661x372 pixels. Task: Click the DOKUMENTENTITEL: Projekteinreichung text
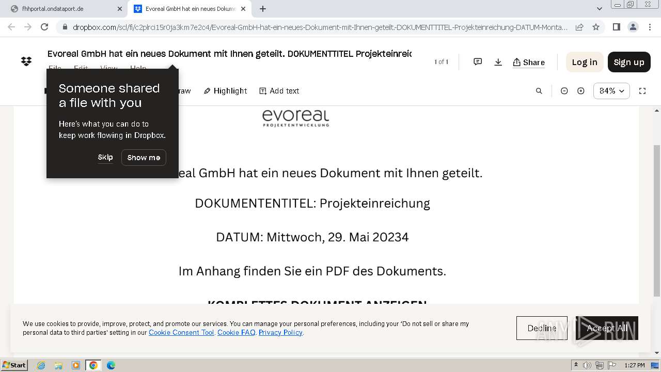point(312,203)
